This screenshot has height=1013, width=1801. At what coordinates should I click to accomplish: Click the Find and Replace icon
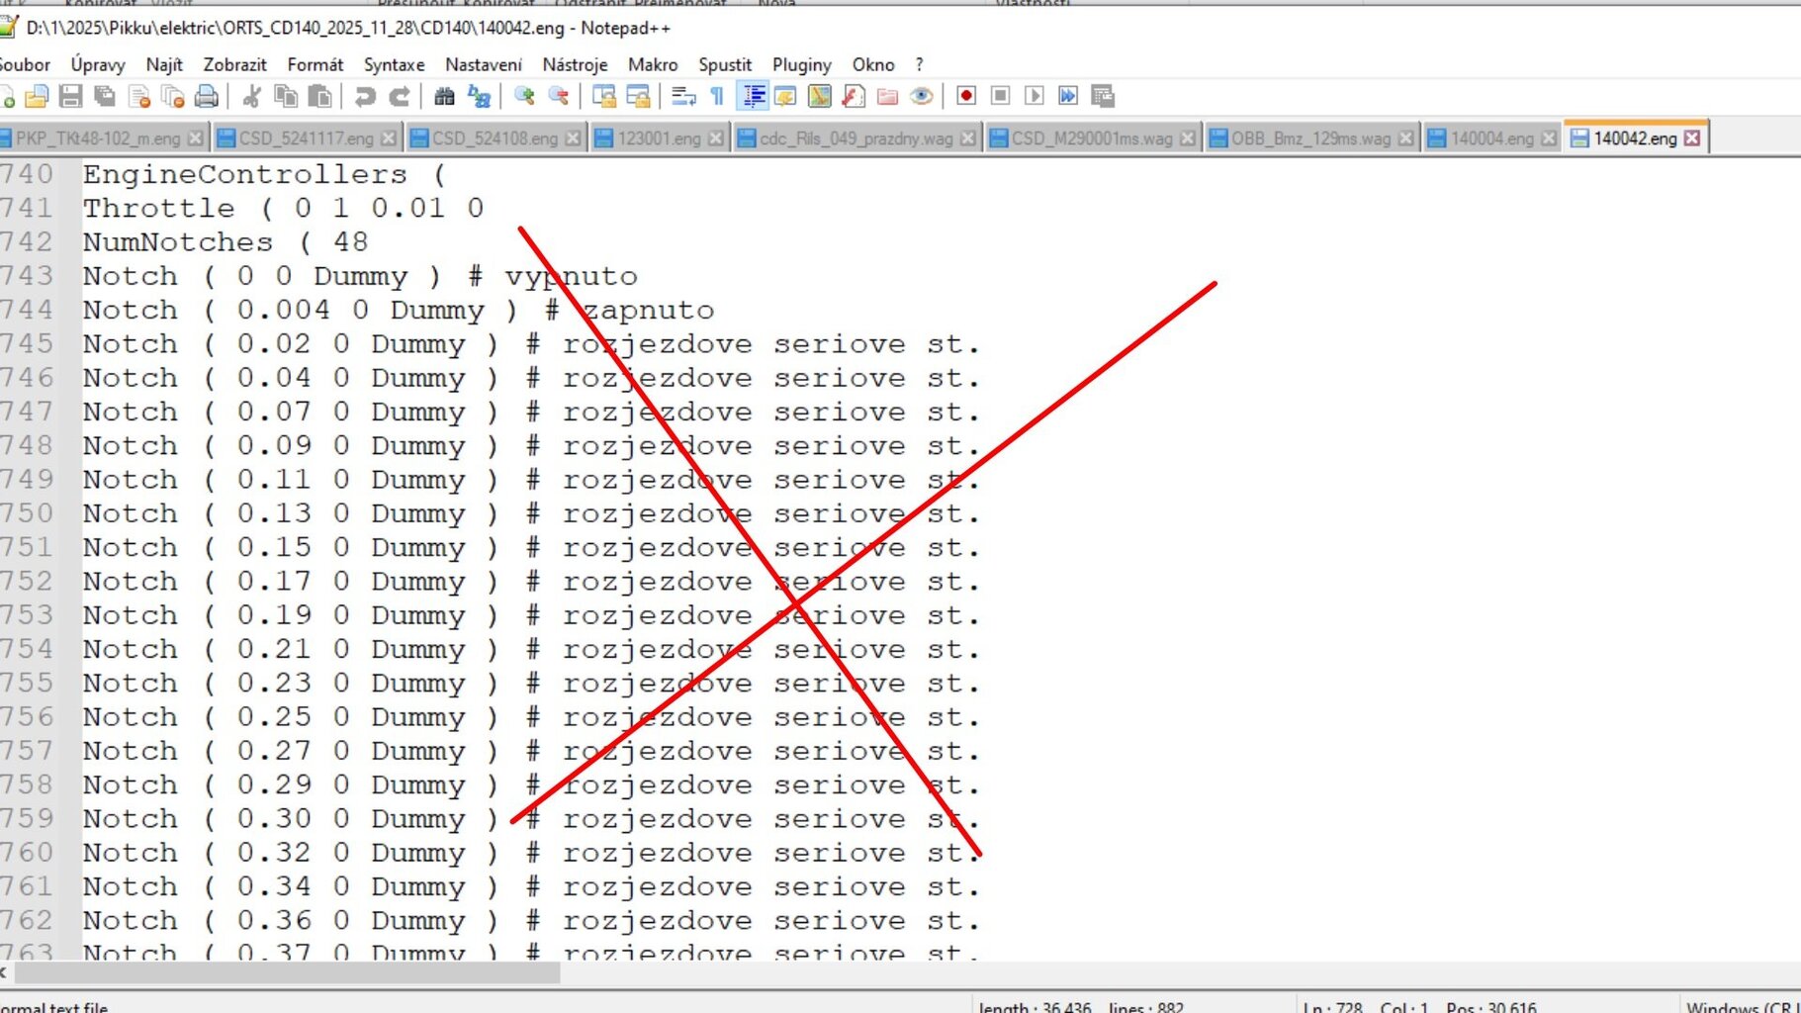(x=480, y=96)
